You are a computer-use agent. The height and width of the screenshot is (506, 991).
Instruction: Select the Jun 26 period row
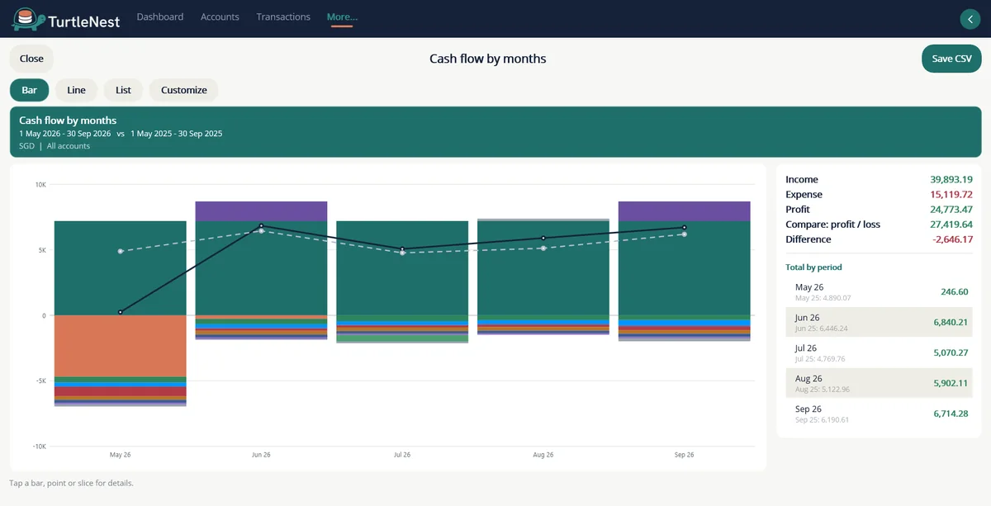point(879,322)
